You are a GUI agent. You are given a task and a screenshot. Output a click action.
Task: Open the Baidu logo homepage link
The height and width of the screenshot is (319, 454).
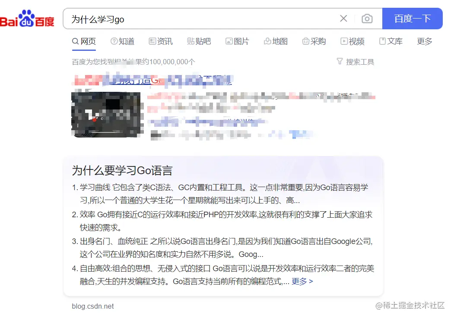click(x=27, y=19)
